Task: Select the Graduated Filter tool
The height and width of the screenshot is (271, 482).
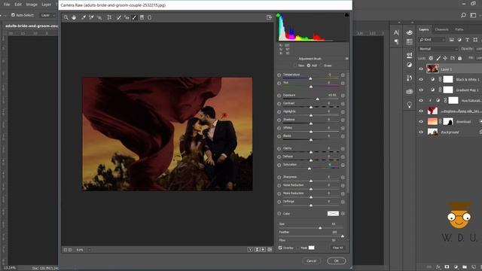Action: point(142,17)
